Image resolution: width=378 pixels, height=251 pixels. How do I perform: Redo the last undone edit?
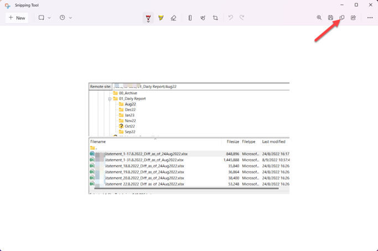tap(242, 18)
